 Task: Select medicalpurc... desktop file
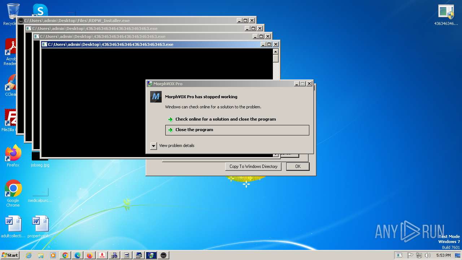pyautogui.click(x=40, y=194)
